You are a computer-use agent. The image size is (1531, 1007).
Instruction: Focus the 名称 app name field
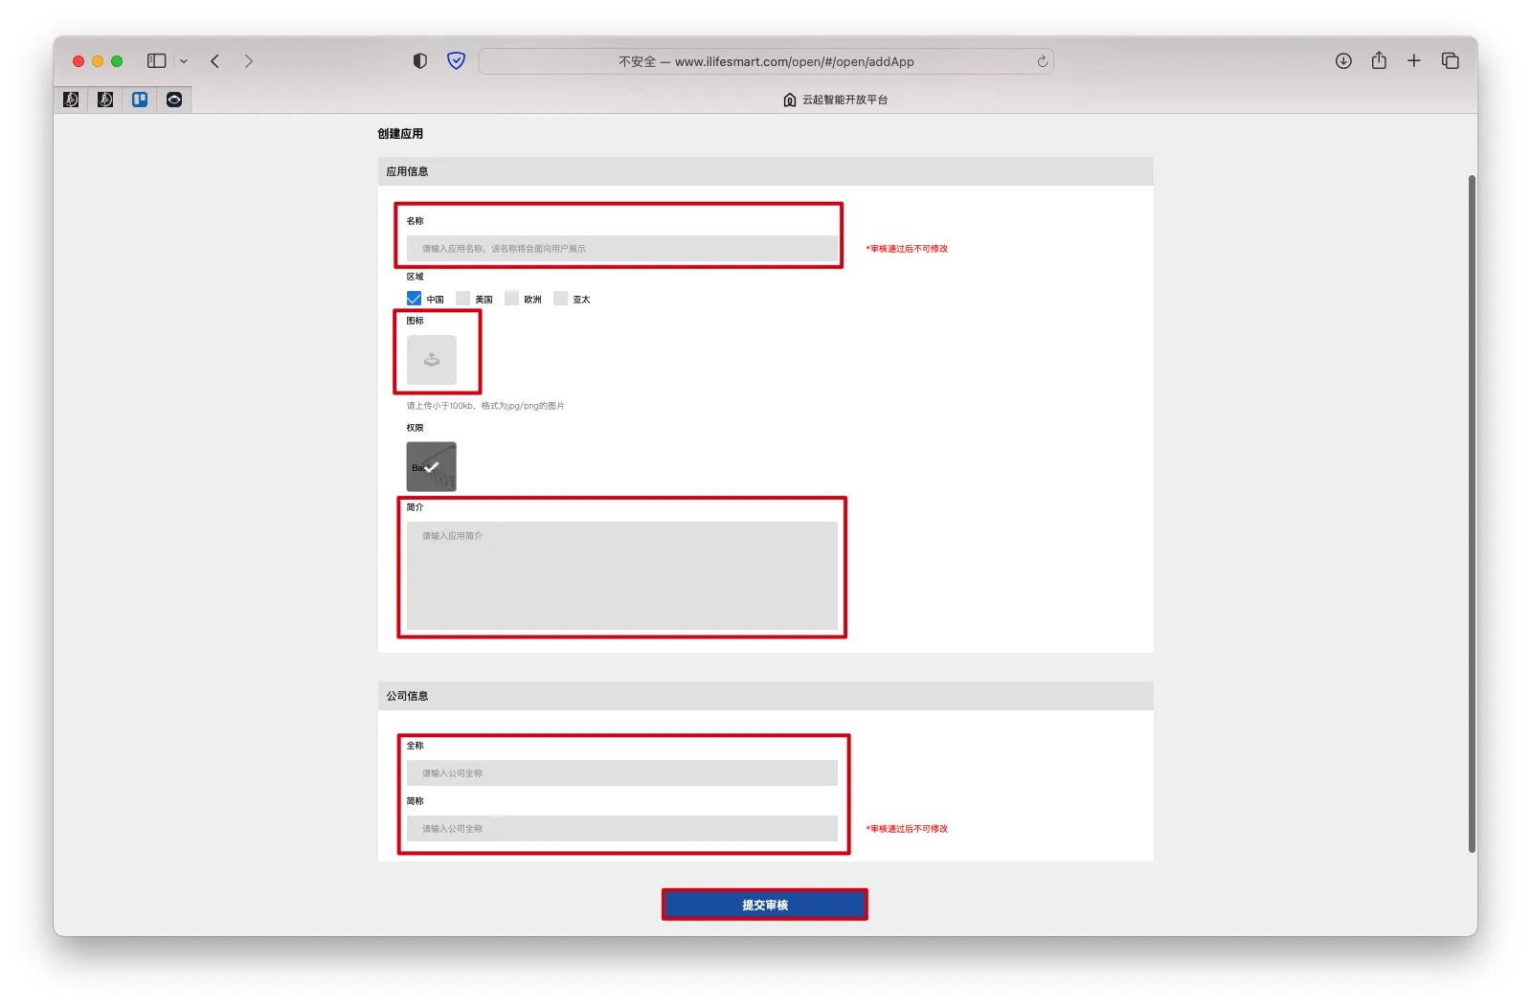[622, 248]
